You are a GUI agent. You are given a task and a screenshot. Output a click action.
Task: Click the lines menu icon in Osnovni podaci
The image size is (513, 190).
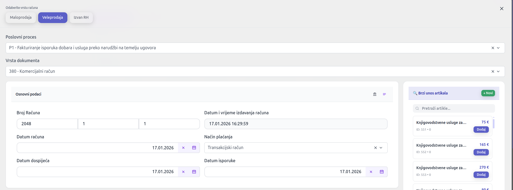[384, 94]
